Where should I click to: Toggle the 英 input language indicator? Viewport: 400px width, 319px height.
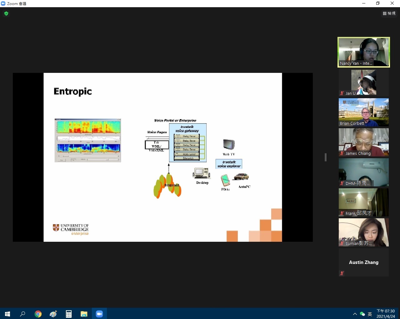(370, 314)
